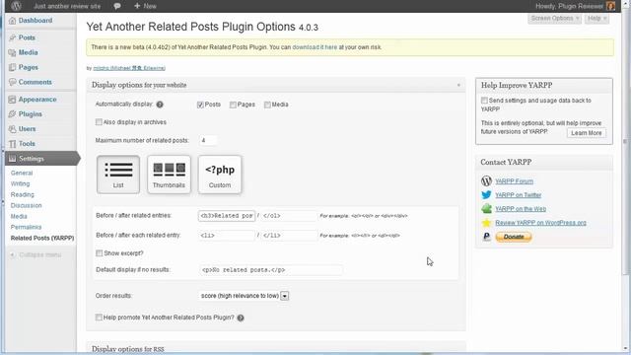Click the Just another review site title
This screenshot has height=355, width=631.
[67, 6]
